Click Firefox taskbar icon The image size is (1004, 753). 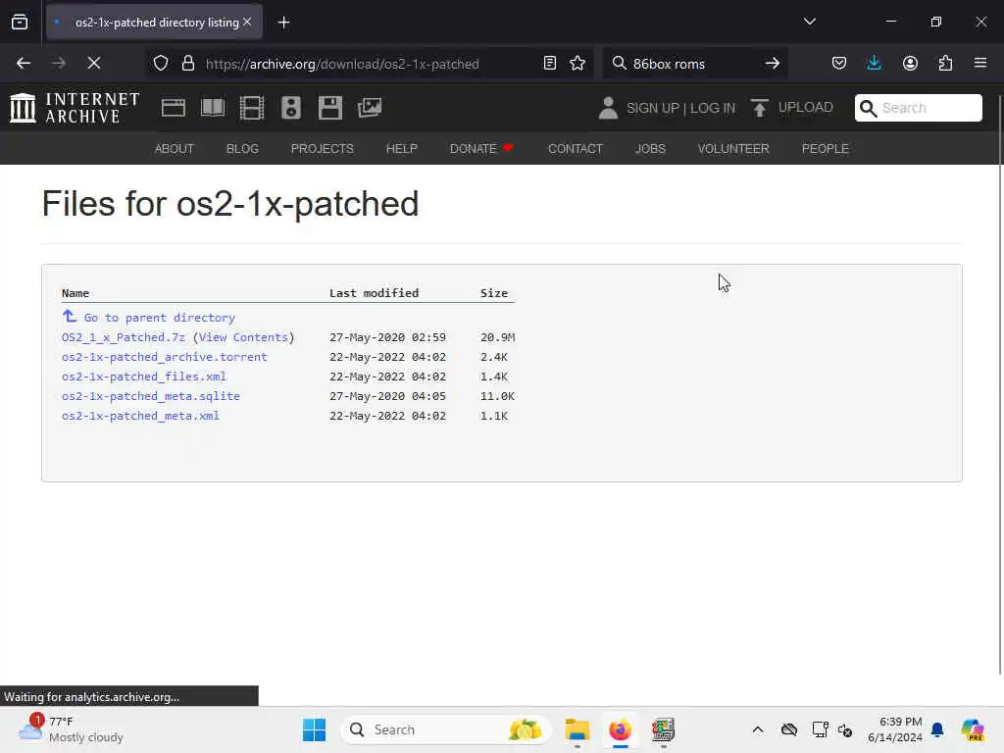[620, 729]
